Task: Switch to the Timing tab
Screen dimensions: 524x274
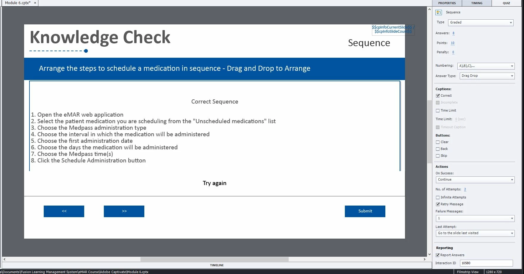Action: tap(477, 3)
